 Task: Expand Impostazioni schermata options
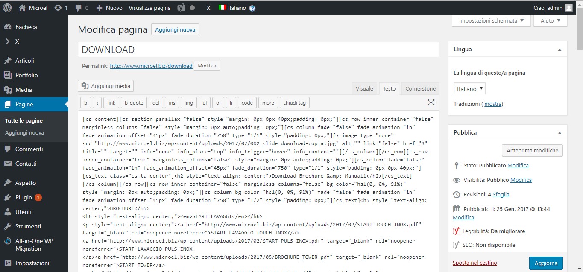click(491, 20)
